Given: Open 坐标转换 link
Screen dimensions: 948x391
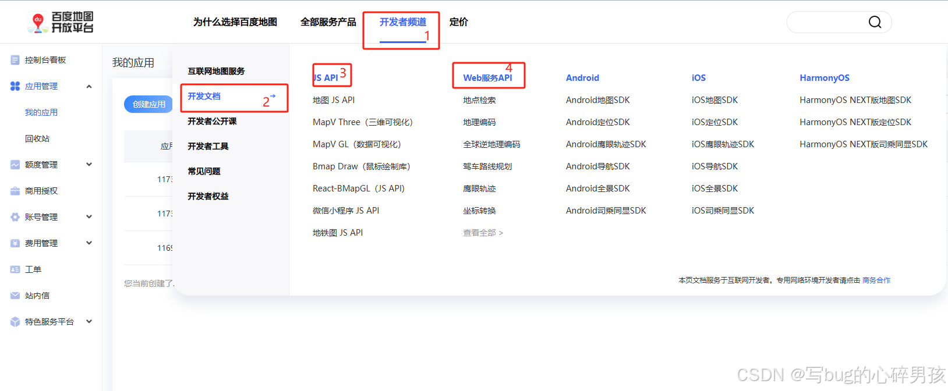Looking at the screenshot, I should pyautogui.click(x=479, y=211).
